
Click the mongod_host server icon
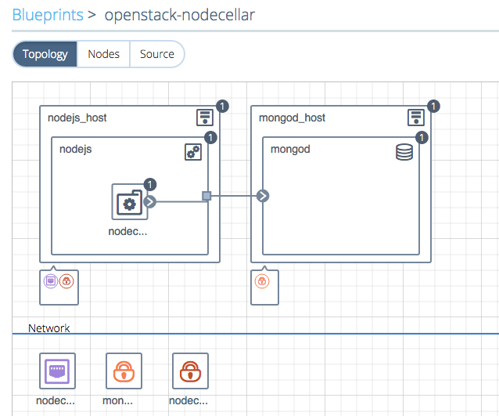[x=416, y=118]
